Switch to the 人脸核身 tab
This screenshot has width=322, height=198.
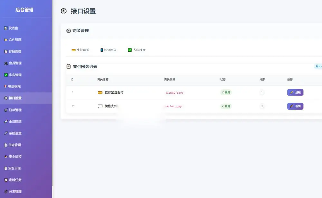[137, 50]
